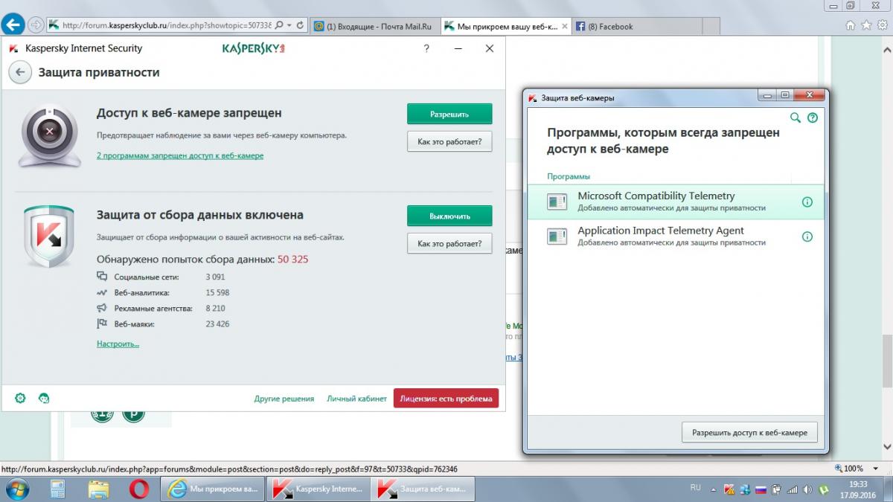Viewport: 893px width, 502px height.
Task: Show info for Application Impact Telemetry Agent
Action: (807, 236)
